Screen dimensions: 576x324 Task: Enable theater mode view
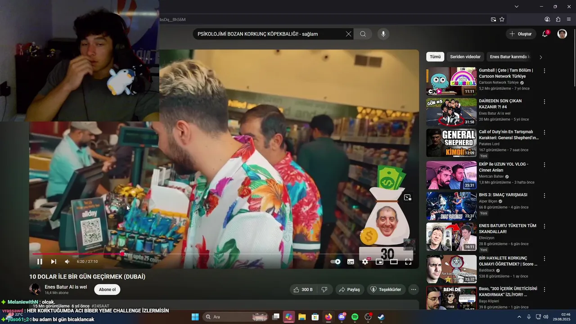click(x=394, y=261)
